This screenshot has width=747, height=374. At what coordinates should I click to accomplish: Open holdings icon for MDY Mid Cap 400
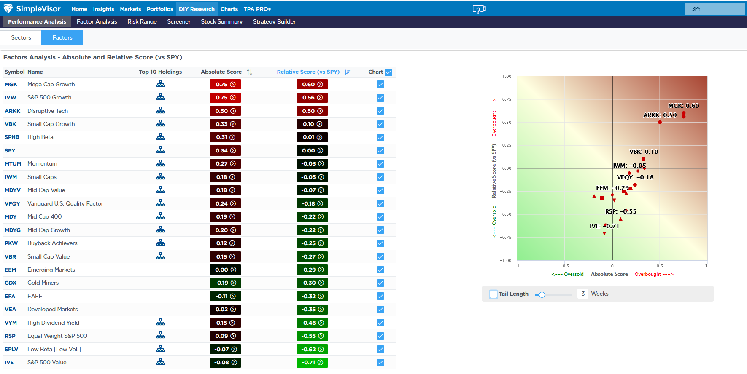tap(160, 216)
